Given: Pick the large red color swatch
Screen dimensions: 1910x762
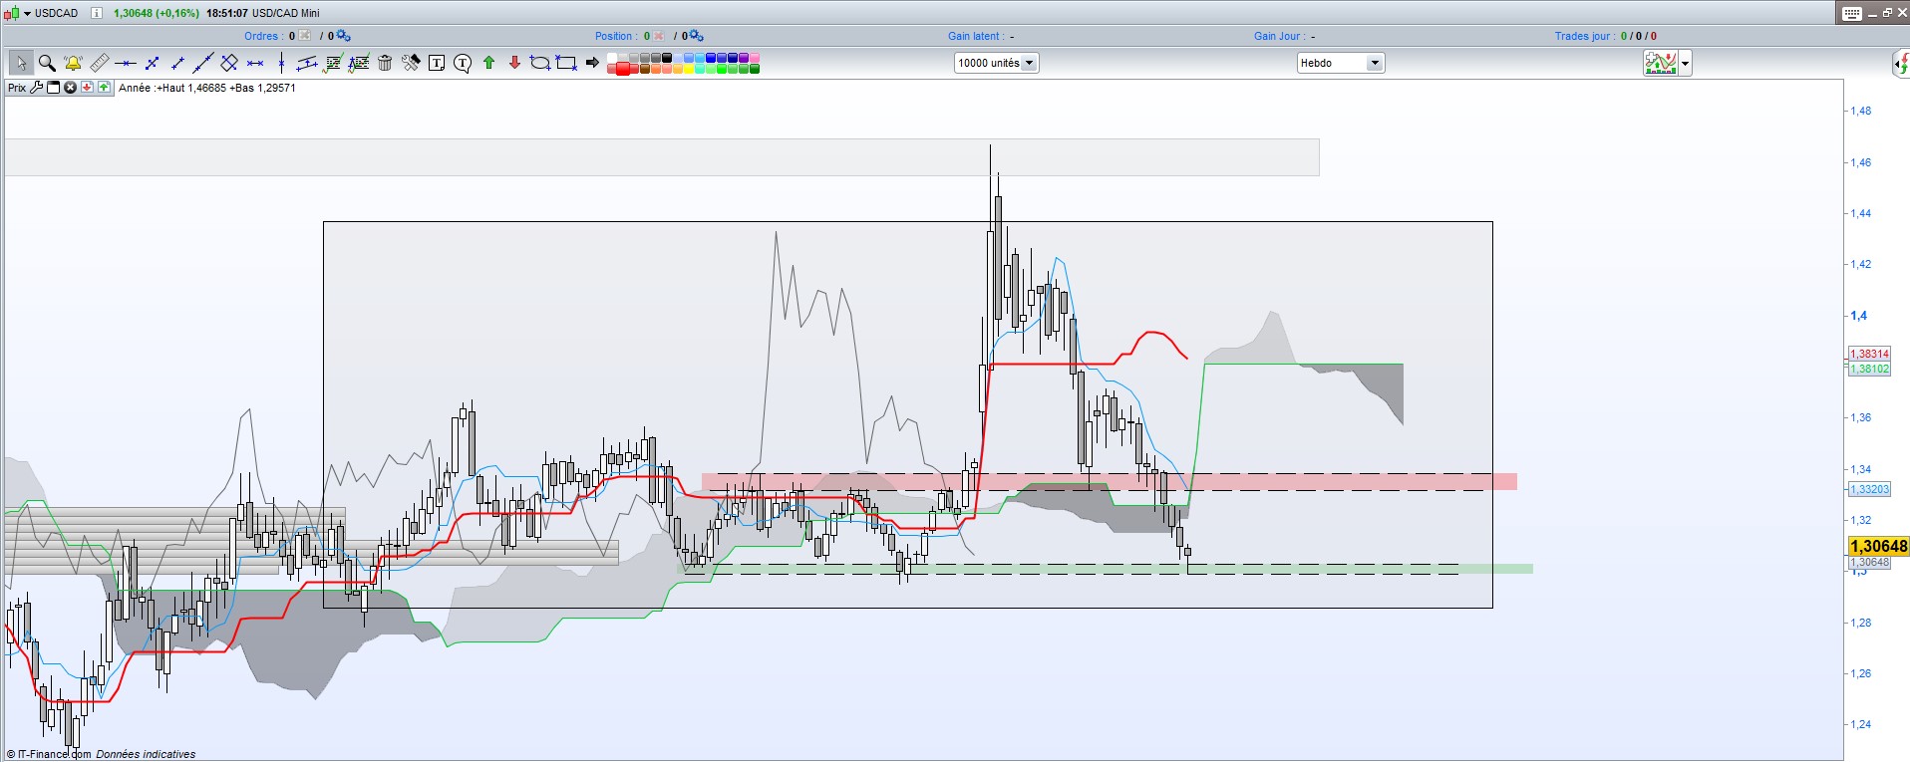Looking at the screenshot, I should [x=622, y=68].
